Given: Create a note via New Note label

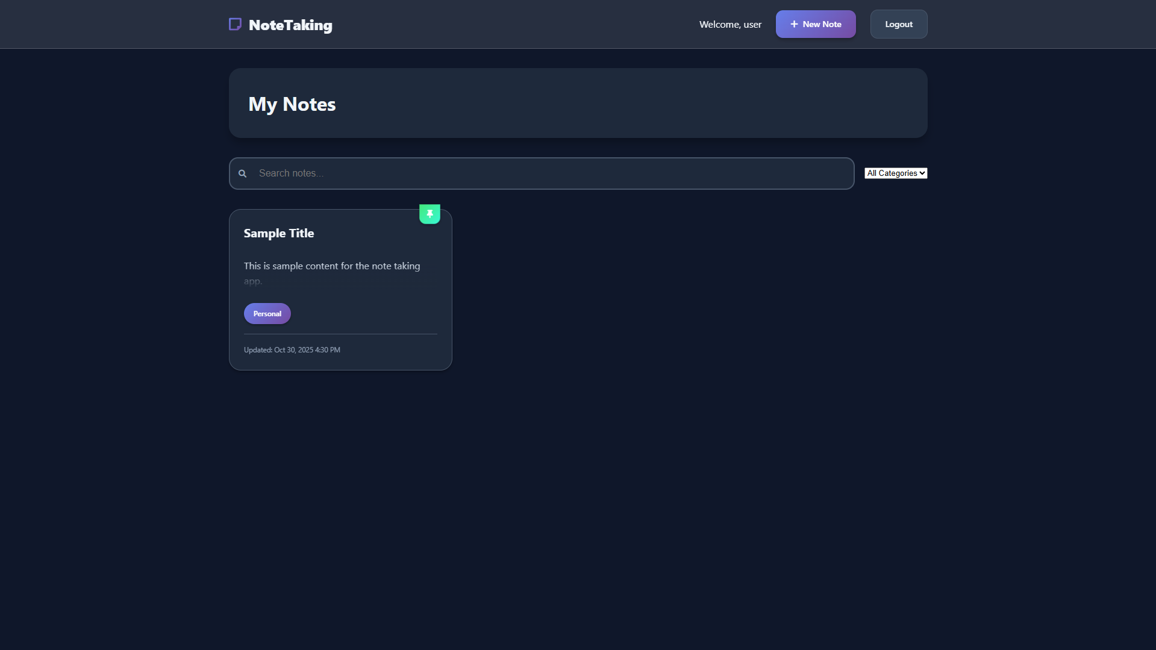Looking at the screenshot, I should click(x=822, y=24).
